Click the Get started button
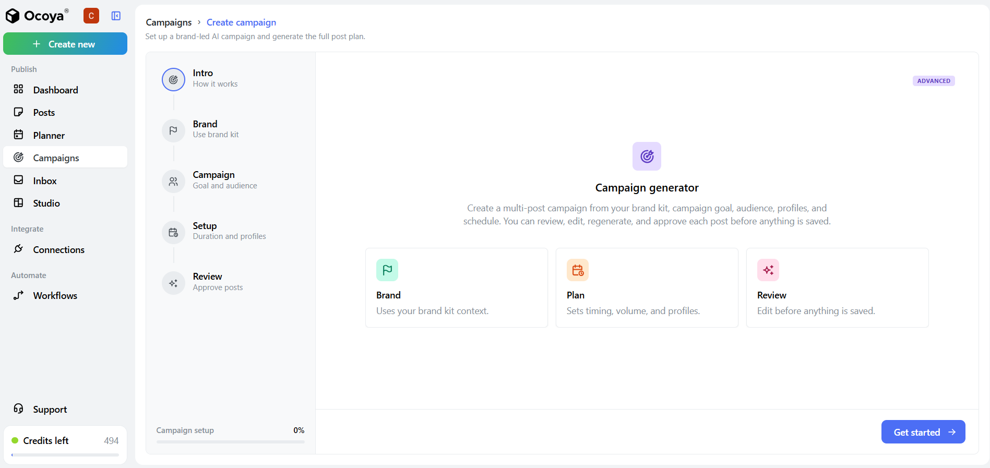The height and width of the screenshot is (468, 990). [923, 432]
